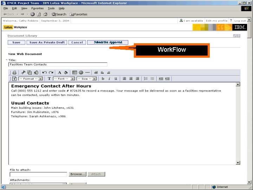Click Submit for Approval button

click(x=108, y=42)
